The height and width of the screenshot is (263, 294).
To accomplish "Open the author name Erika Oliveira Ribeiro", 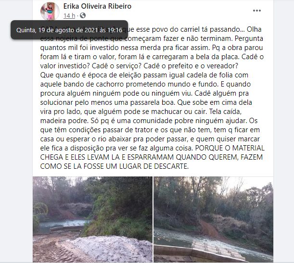I will [x=97, y=6].
